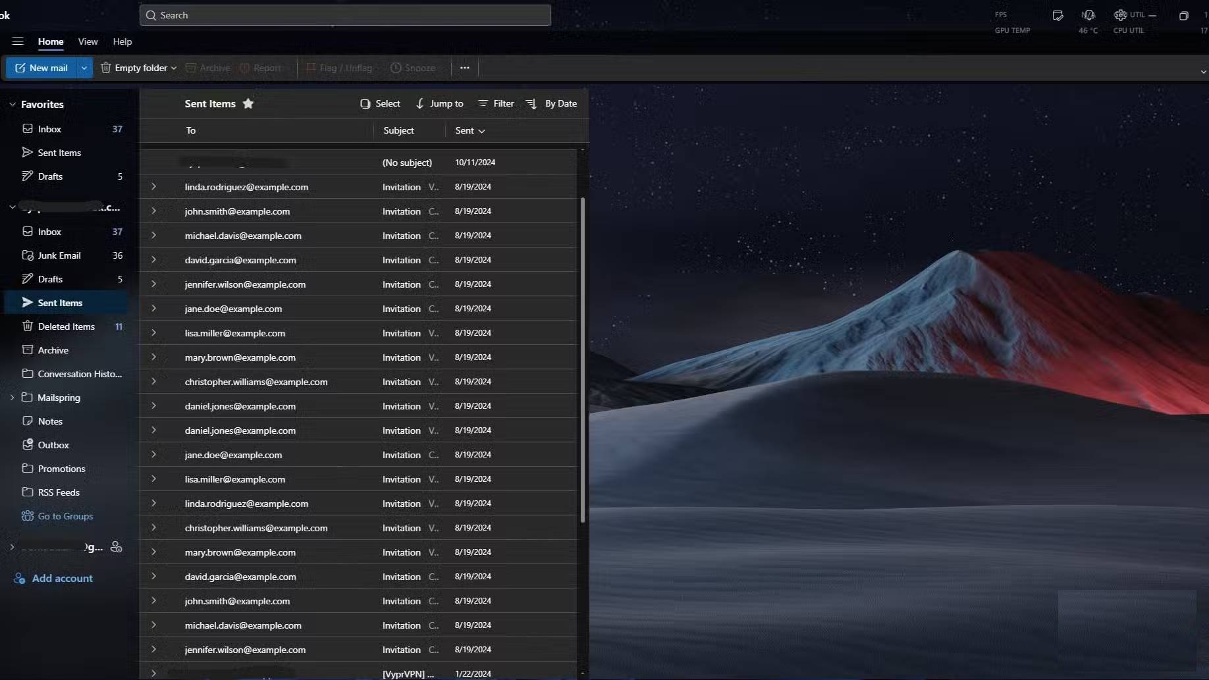Open the Junk Email folder

(59, 255)
